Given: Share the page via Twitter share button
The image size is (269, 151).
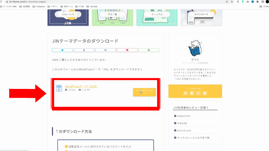Looking at the screenshot, I should point(62,50).
